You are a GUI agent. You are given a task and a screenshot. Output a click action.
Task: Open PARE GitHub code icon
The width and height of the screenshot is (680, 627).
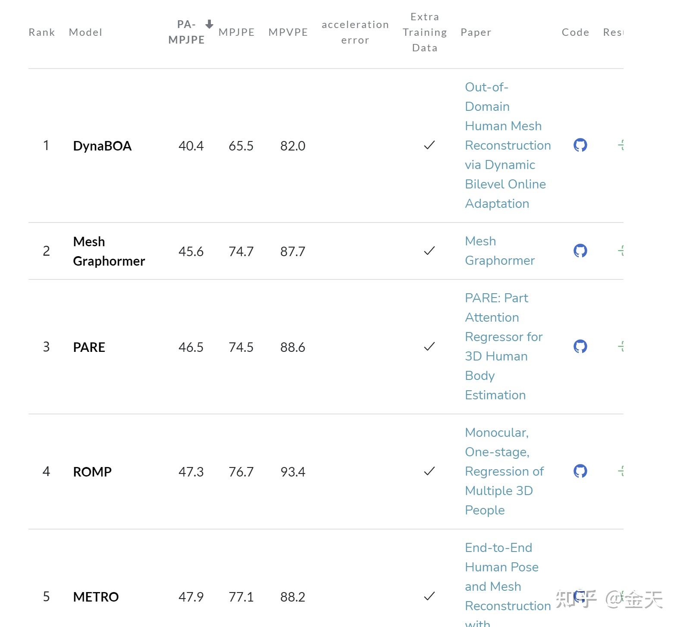(x=580, y=346)
